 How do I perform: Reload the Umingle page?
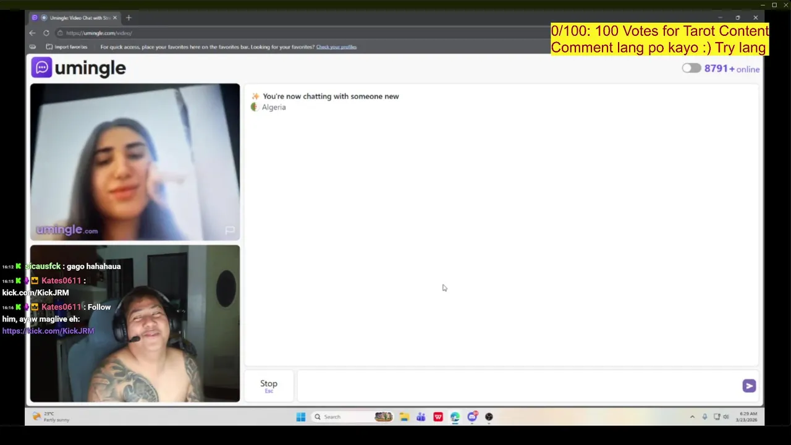point(46,33)
